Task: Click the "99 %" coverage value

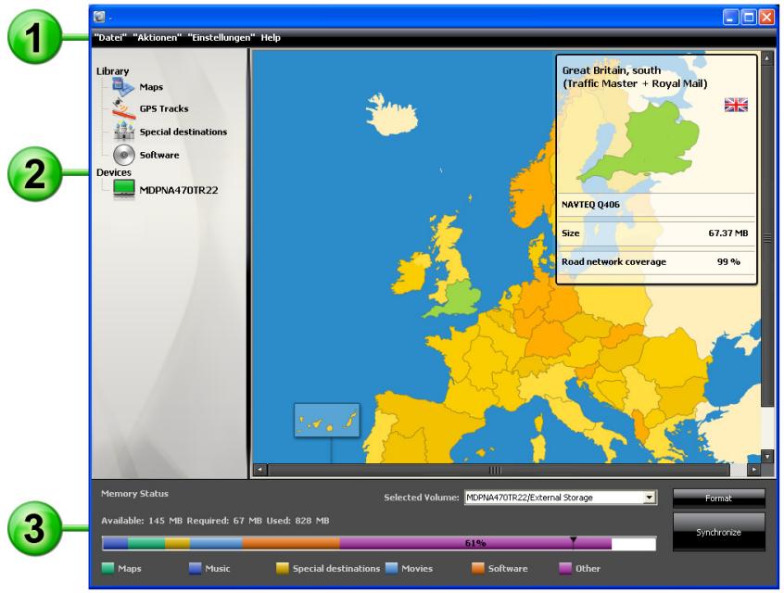Action: (x=728, y=261)
